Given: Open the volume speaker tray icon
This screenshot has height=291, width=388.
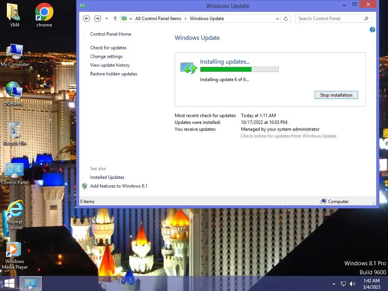Looking at the screenshot, I should tap(352, 284).
